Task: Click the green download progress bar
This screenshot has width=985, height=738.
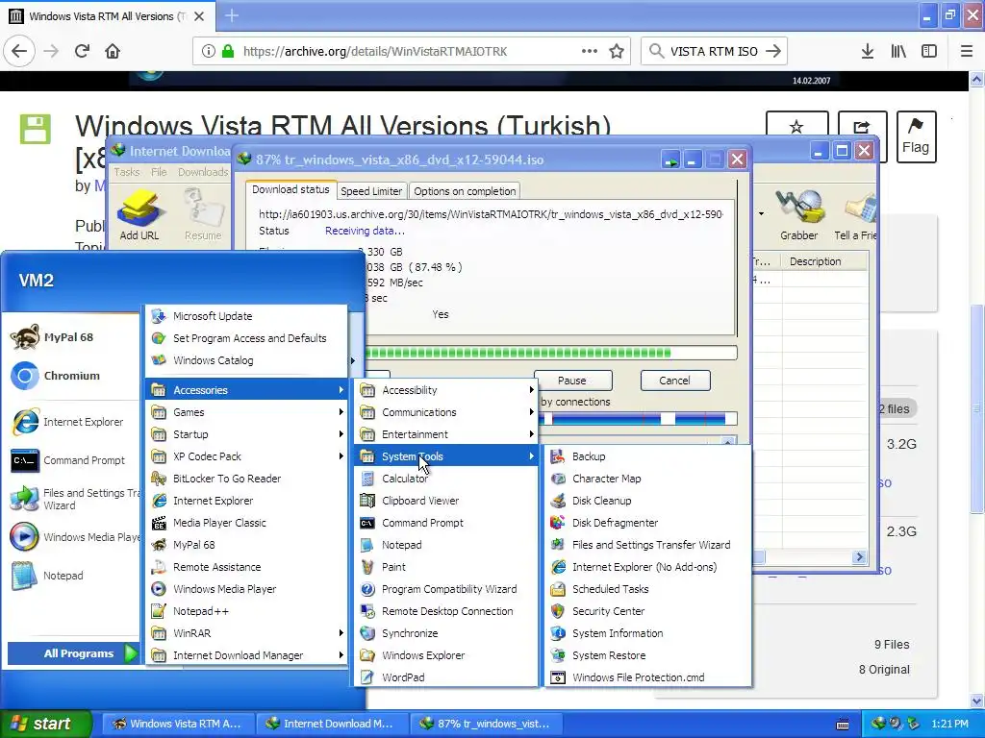Action: [551, 353]
